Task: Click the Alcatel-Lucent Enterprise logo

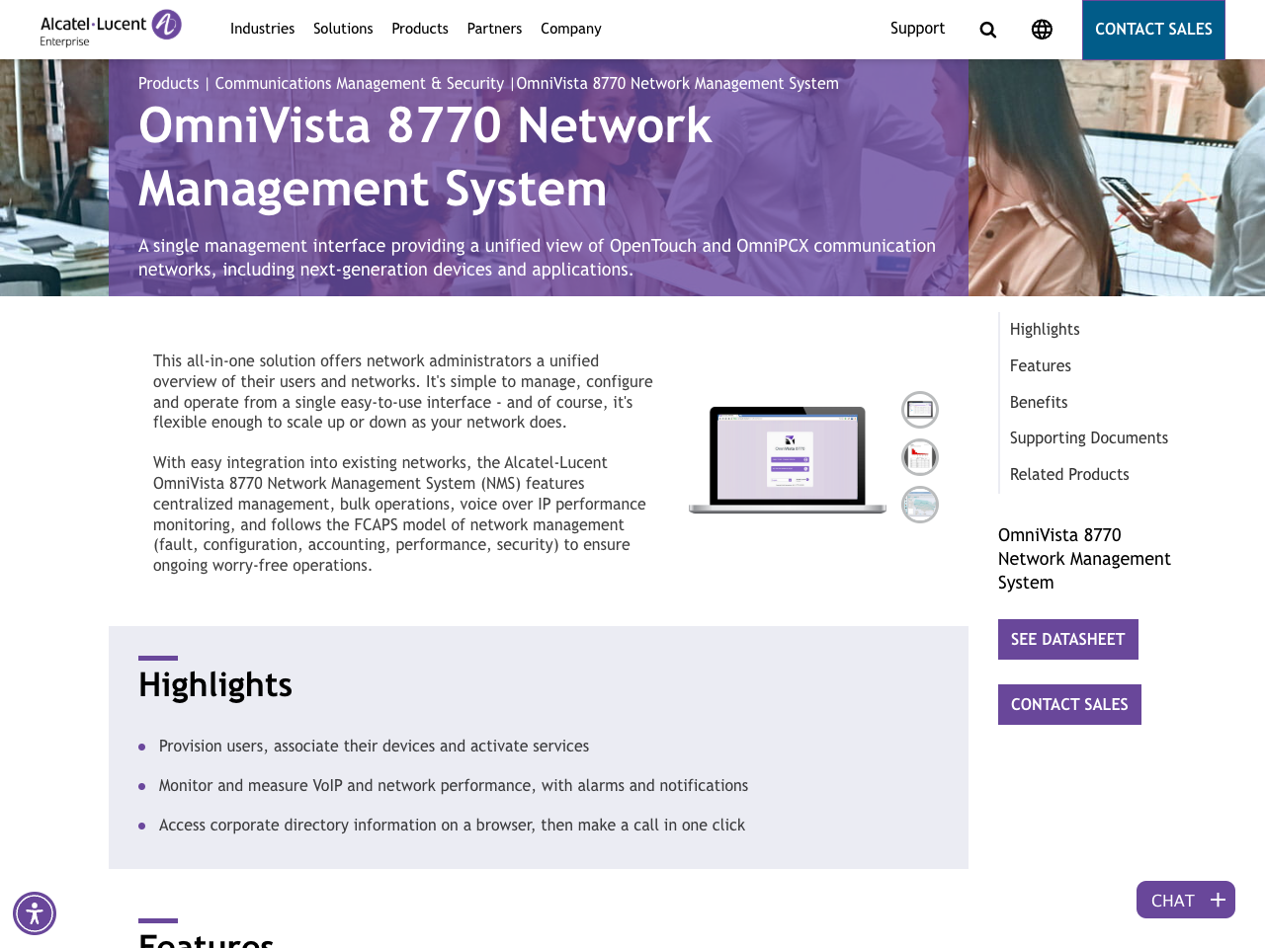Action: [x=111, y=29]
